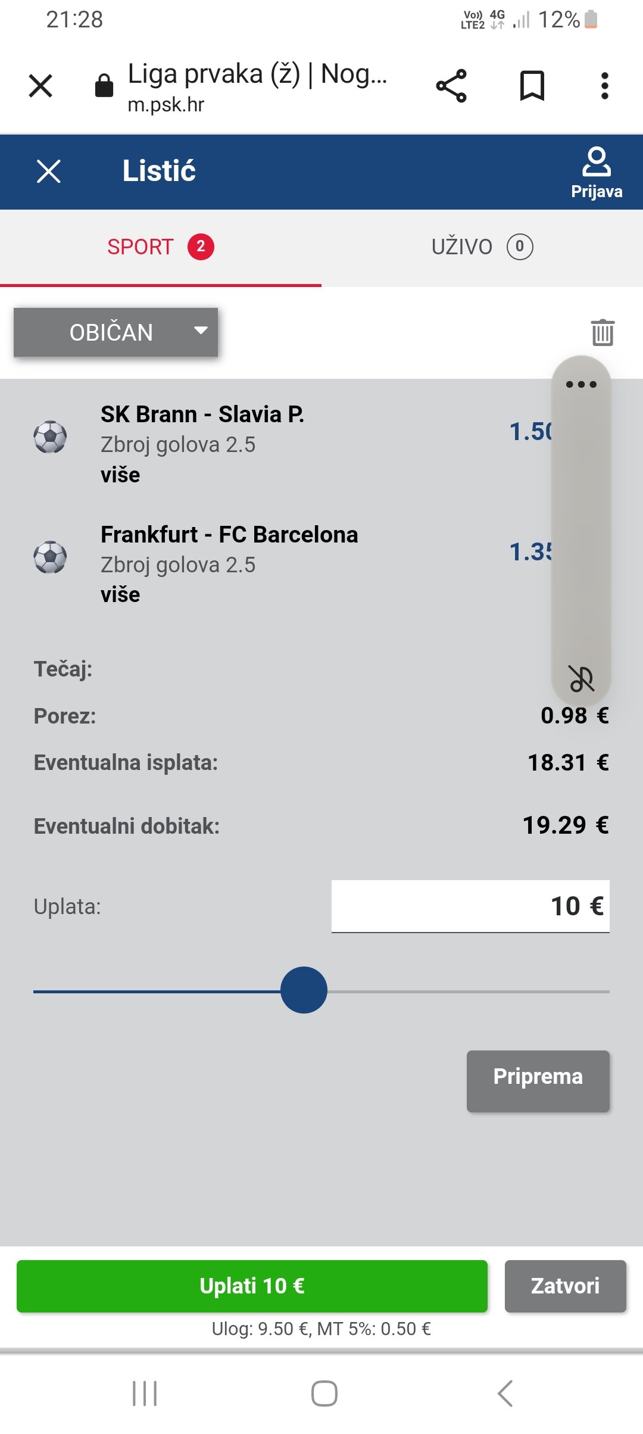Close the browser tab with X

[x=40, y=86]
